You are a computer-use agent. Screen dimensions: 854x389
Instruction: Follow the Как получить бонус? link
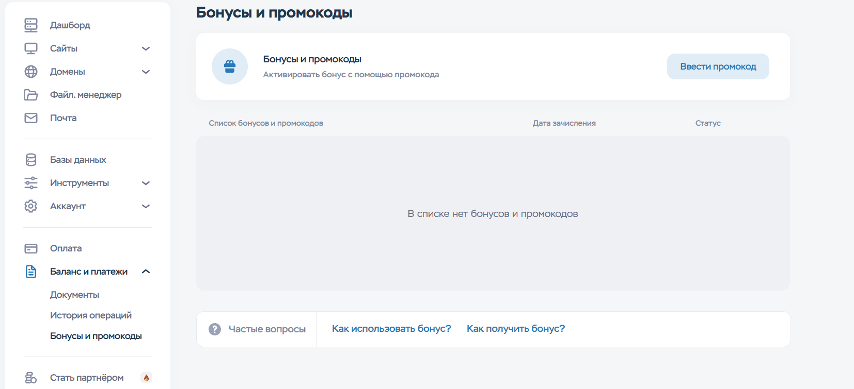tap(515, 329)
